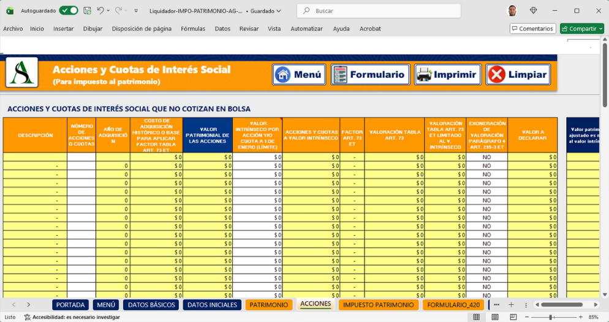Screen dimensions: 609x322
Task: Open the Automatizar ribbon tab
Action: [x=307, y=29]
